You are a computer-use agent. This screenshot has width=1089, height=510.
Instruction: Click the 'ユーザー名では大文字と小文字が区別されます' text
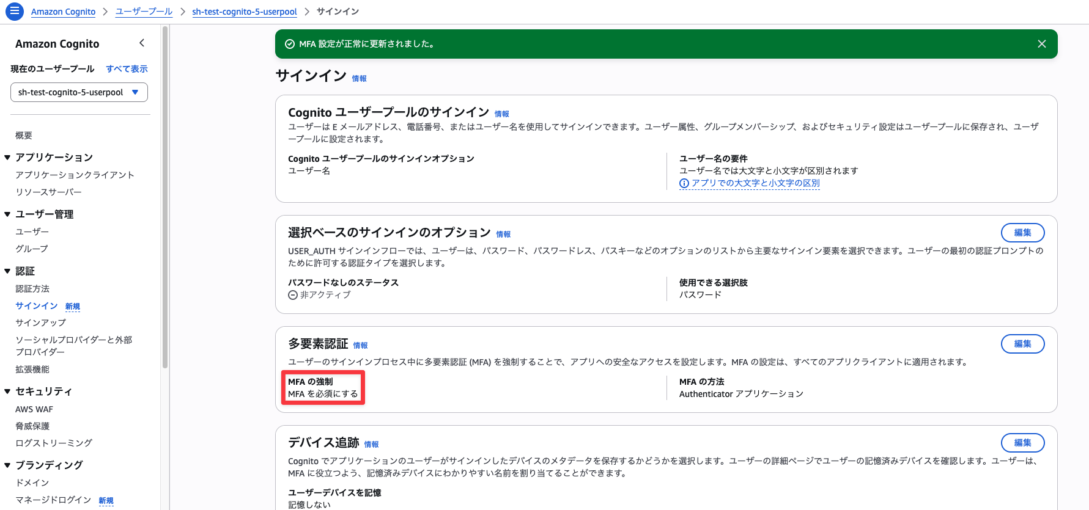tap(769, 171)
